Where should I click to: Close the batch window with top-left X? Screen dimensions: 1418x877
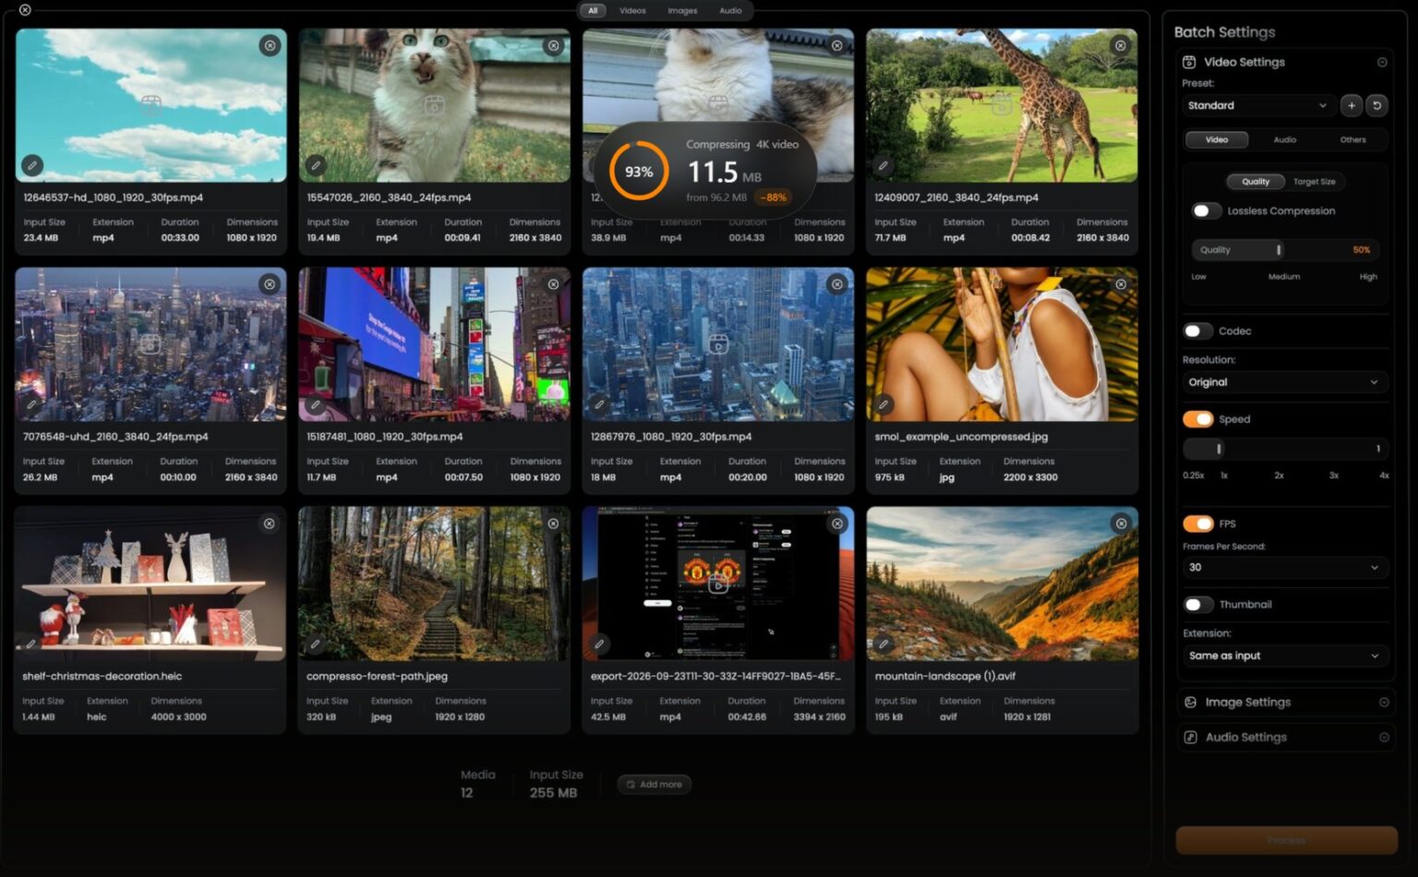click(25, 10)
